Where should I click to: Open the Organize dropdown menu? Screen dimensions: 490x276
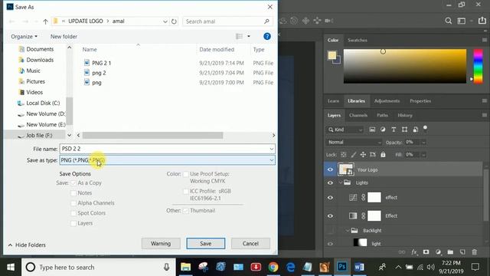[24, 37]
